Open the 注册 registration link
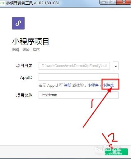The image size is (131, 159). [68, 85]
